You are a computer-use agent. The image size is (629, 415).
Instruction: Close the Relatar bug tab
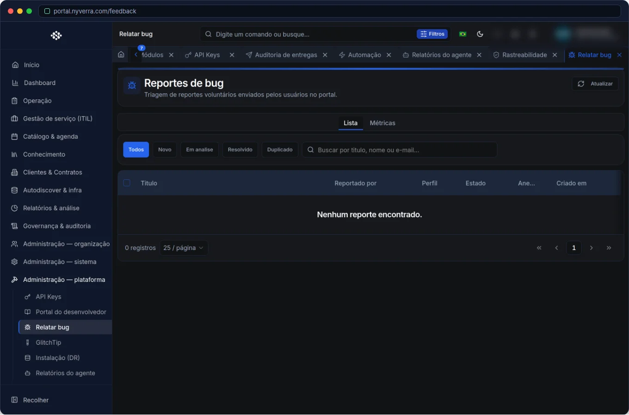pos(619,55)
